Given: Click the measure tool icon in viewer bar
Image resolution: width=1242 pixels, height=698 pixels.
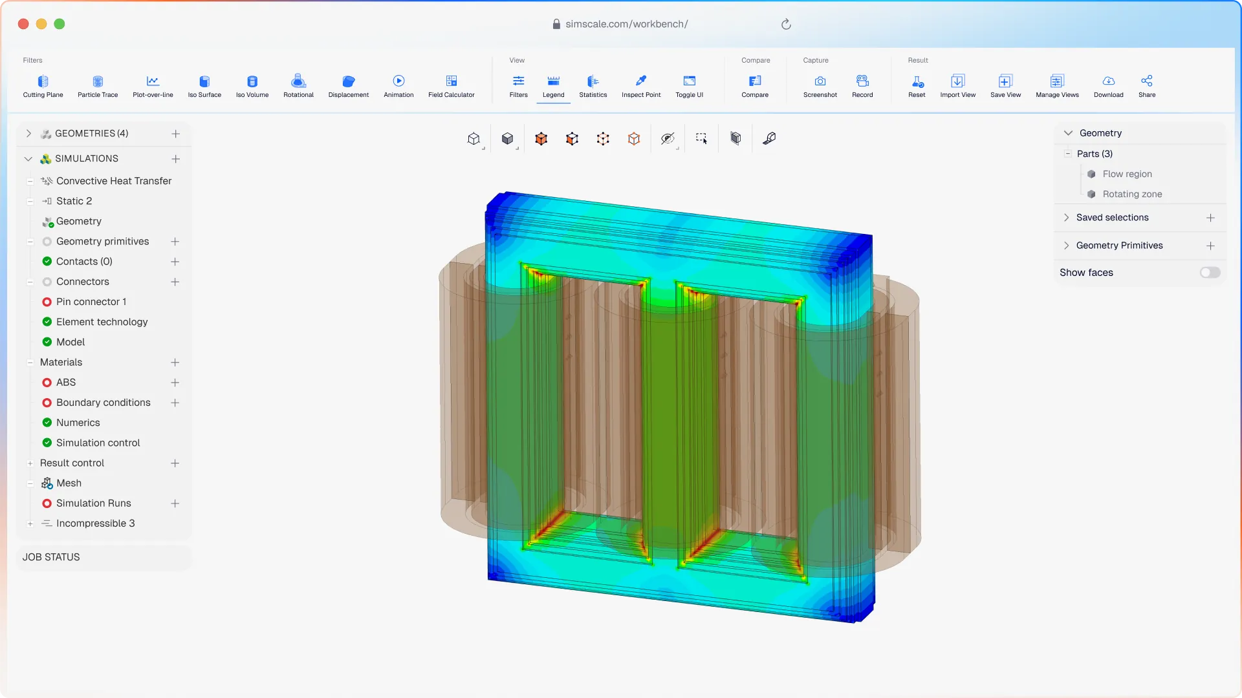Looking at the screenshot, I should pyautogui.click(x=769, y=138).
